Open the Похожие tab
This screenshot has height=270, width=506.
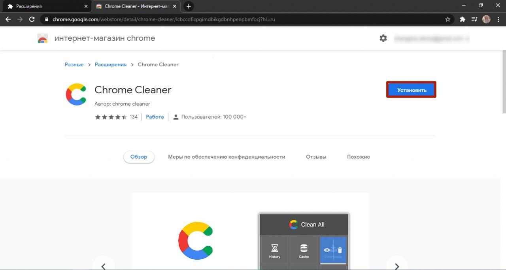359,157
